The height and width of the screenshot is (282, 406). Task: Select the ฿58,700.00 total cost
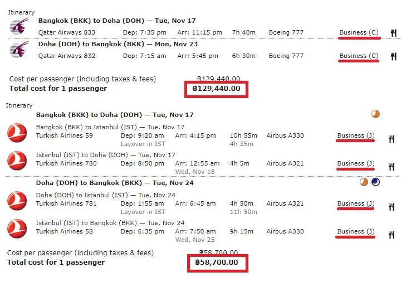point(217,262)
